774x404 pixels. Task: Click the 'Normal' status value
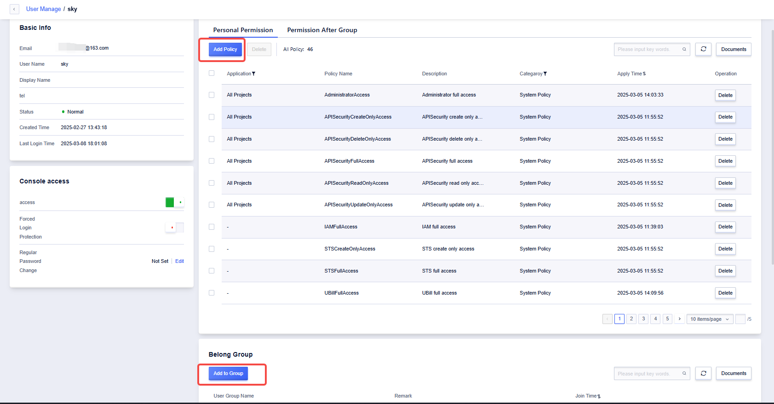75,112
